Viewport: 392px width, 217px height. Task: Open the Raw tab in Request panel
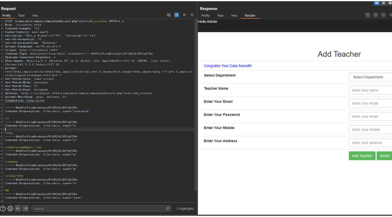(x=22, y=15)
